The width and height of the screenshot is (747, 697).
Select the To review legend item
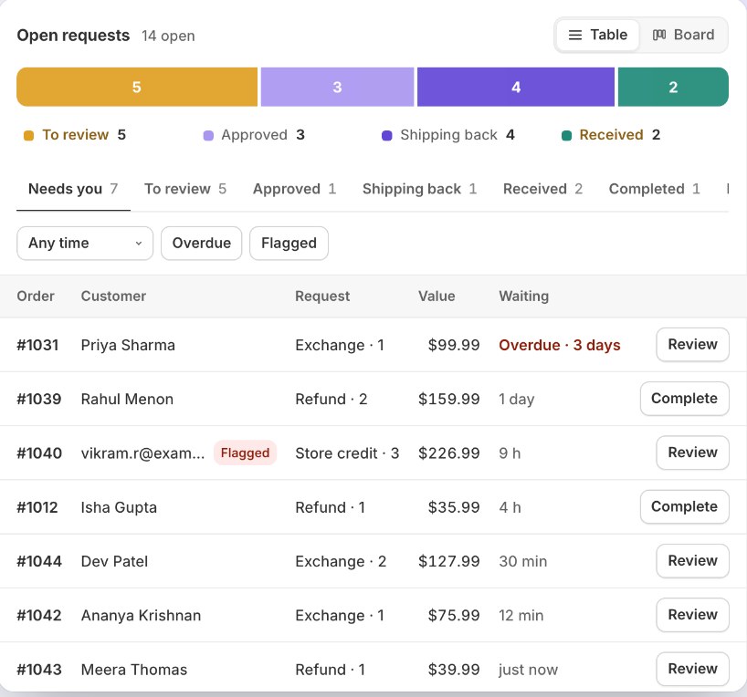tap(75, 135)
